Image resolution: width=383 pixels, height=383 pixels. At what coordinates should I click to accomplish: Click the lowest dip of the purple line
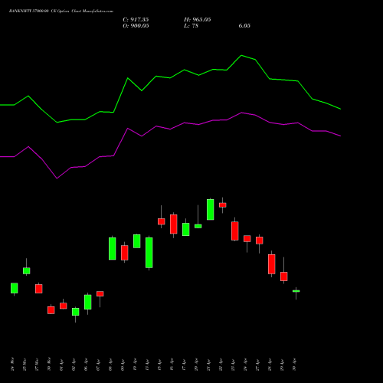(x=57, y=178)
